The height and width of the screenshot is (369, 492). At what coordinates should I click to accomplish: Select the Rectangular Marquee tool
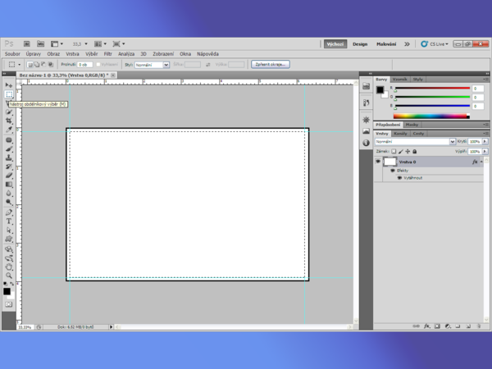pos(9,94)
